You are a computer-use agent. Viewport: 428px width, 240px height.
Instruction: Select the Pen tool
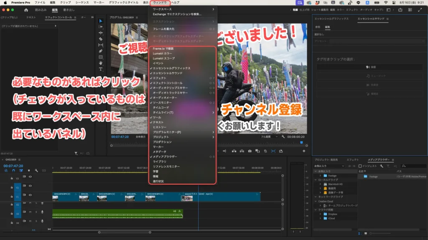(101, 51)
